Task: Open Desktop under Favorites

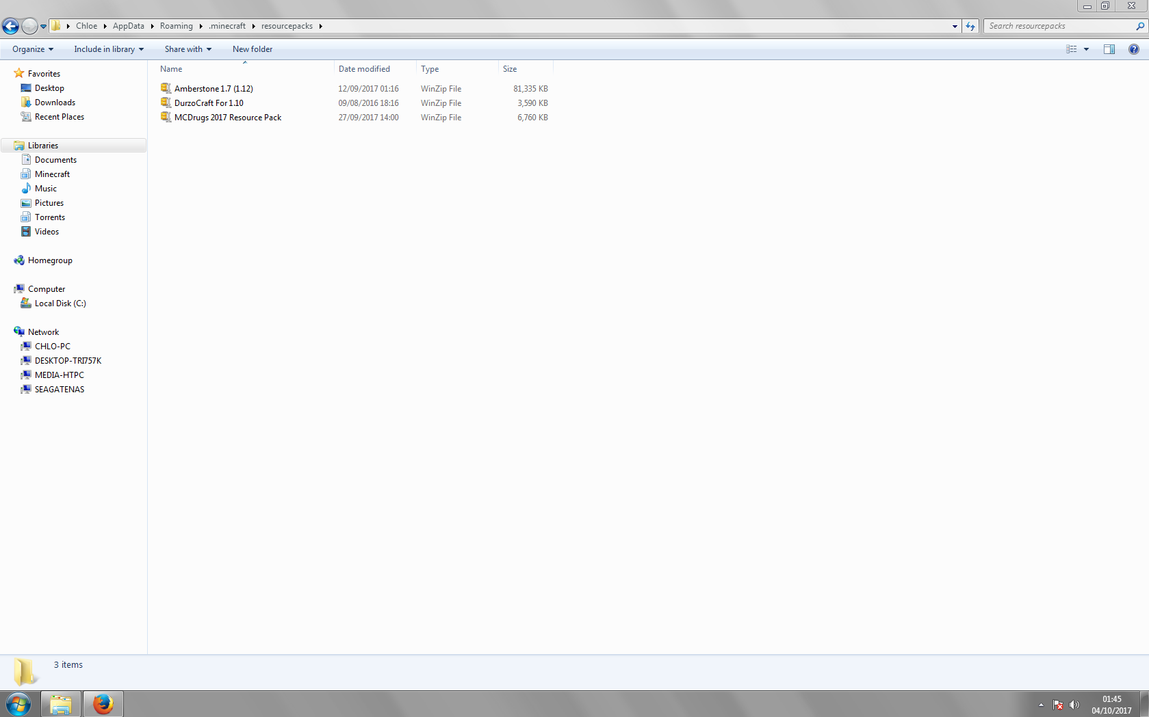Action: tap(49, 88)
